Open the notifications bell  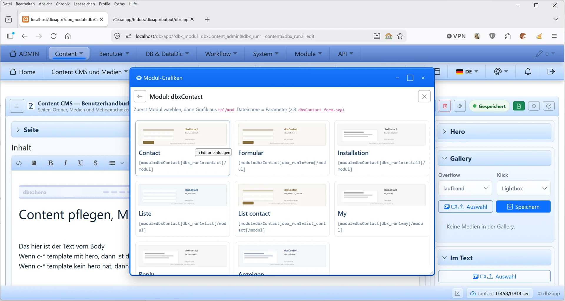tap(528, 72)
